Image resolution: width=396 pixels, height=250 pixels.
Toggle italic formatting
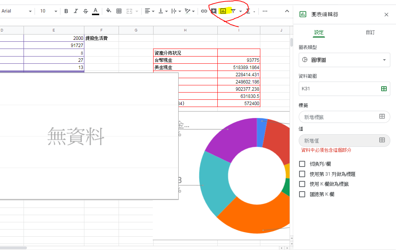pos(76,11)
